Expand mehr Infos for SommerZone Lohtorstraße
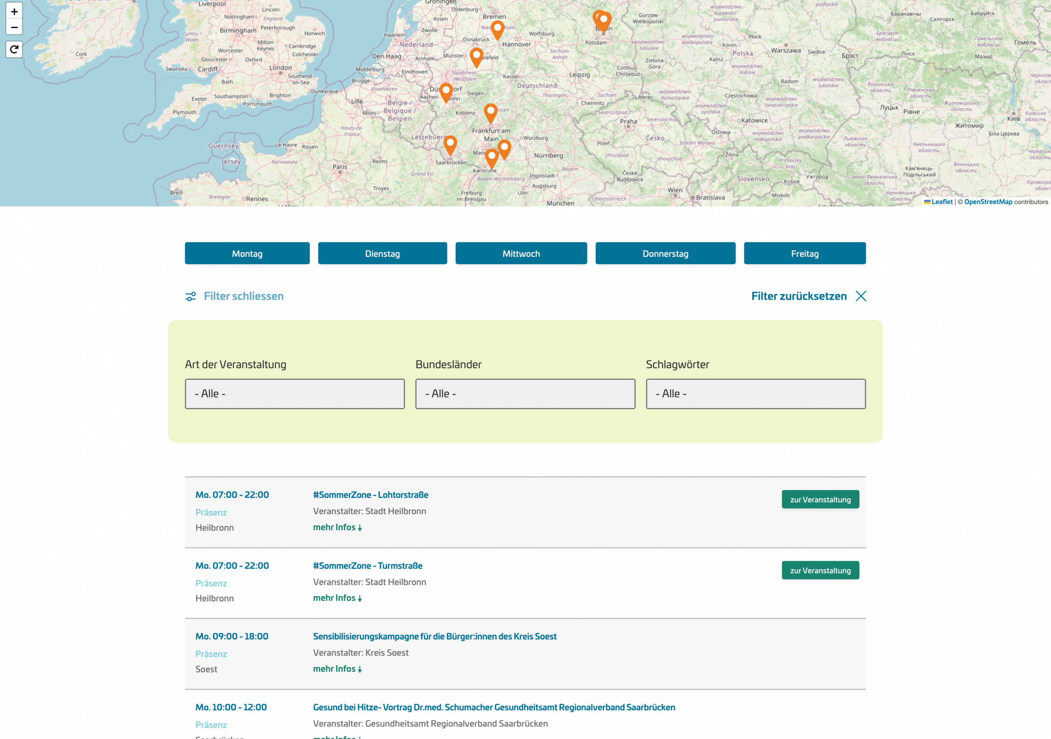 (337, 527)
